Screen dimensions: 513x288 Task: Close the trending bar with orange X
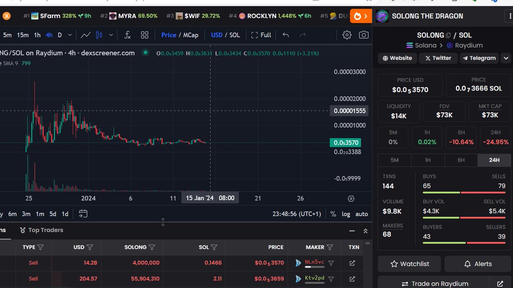click(6, 16)
